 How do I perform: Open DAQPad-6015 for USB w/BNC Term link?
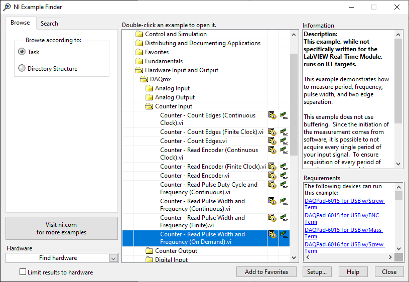342,219
